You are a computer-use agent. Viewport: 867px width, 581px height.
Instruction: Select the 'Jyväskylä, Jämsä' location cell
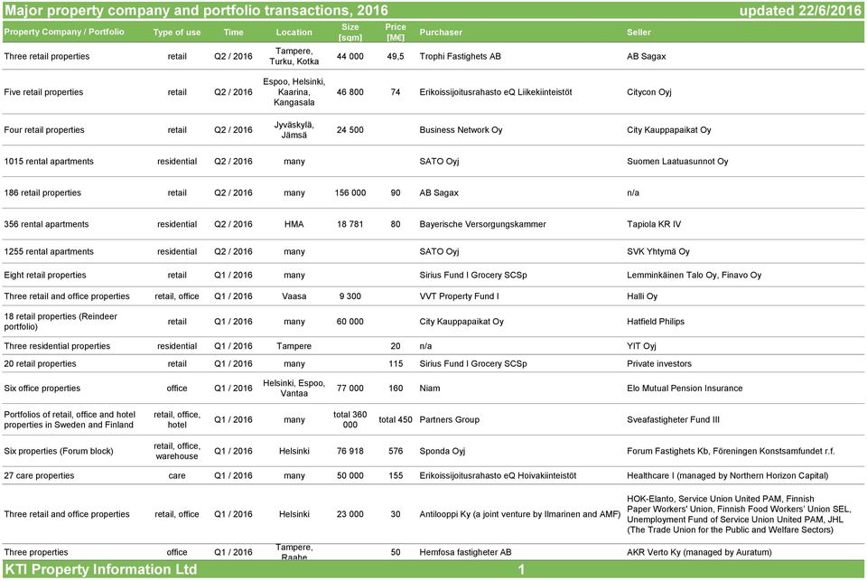pyautogui.click(x=294, y=129)
